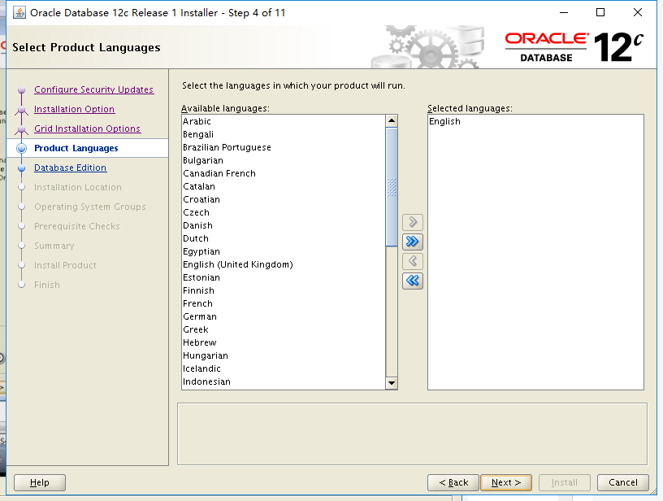Screen dimensions: 663x501
Task: Click the Help button
Action: pos(40,482)
